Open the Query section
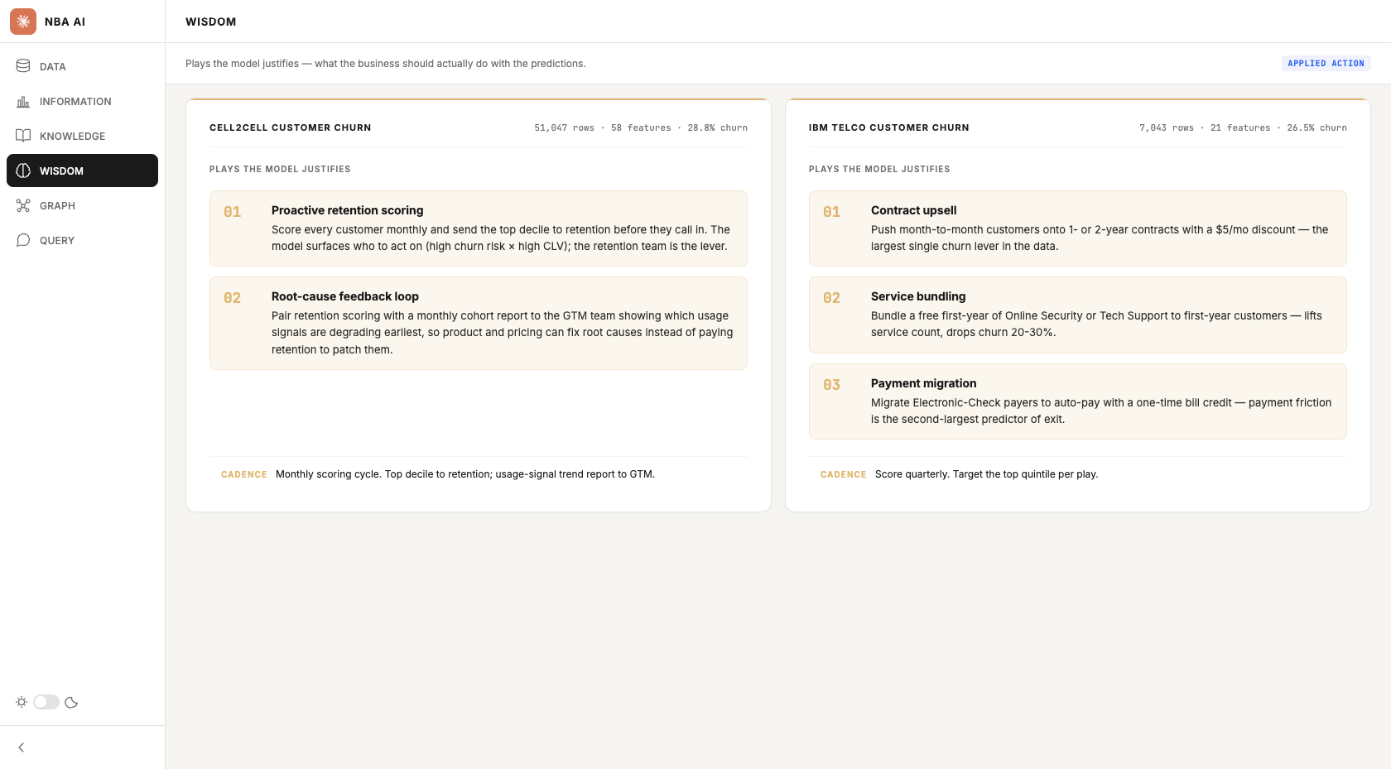Screen dimensions: 1391x769 (x=82, y=240)
